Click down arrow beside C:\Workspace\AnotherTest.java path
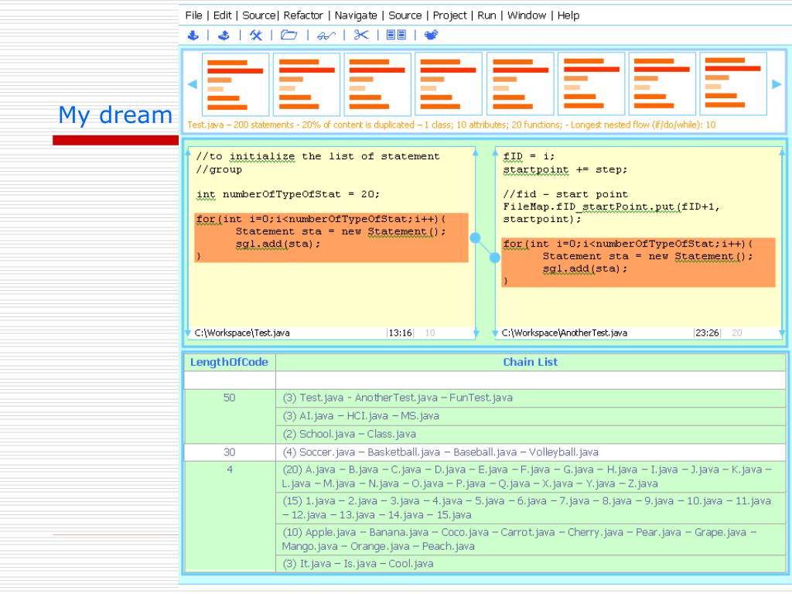The width and height of the screenshot is (792, 594). [x=495, y=333]
